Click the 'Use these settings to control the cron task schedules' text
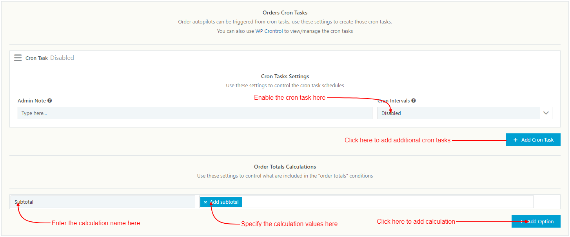 (x=285, y=85)
